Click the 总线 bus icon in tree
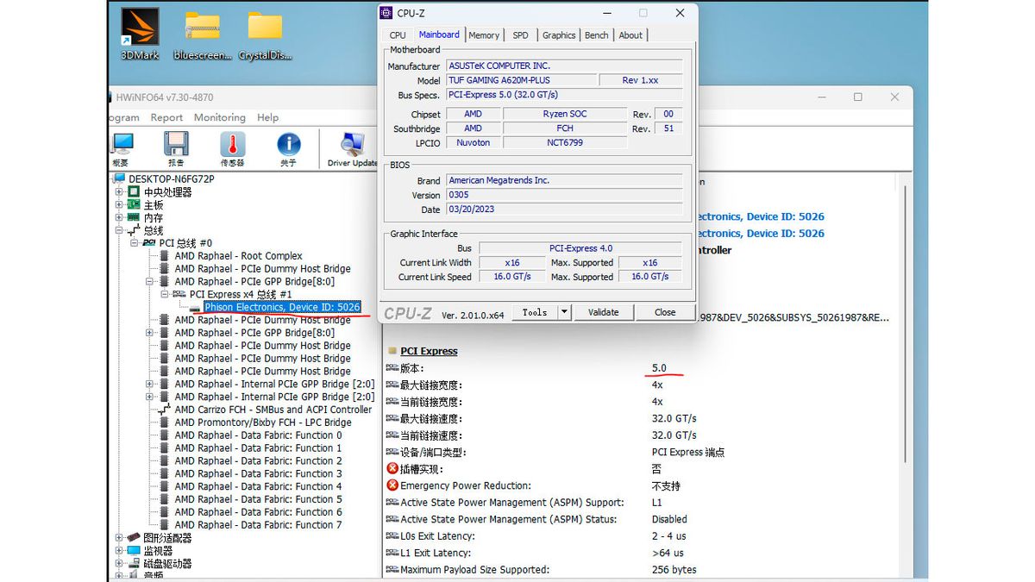The image size is (1035, 582). click(134, 231)
